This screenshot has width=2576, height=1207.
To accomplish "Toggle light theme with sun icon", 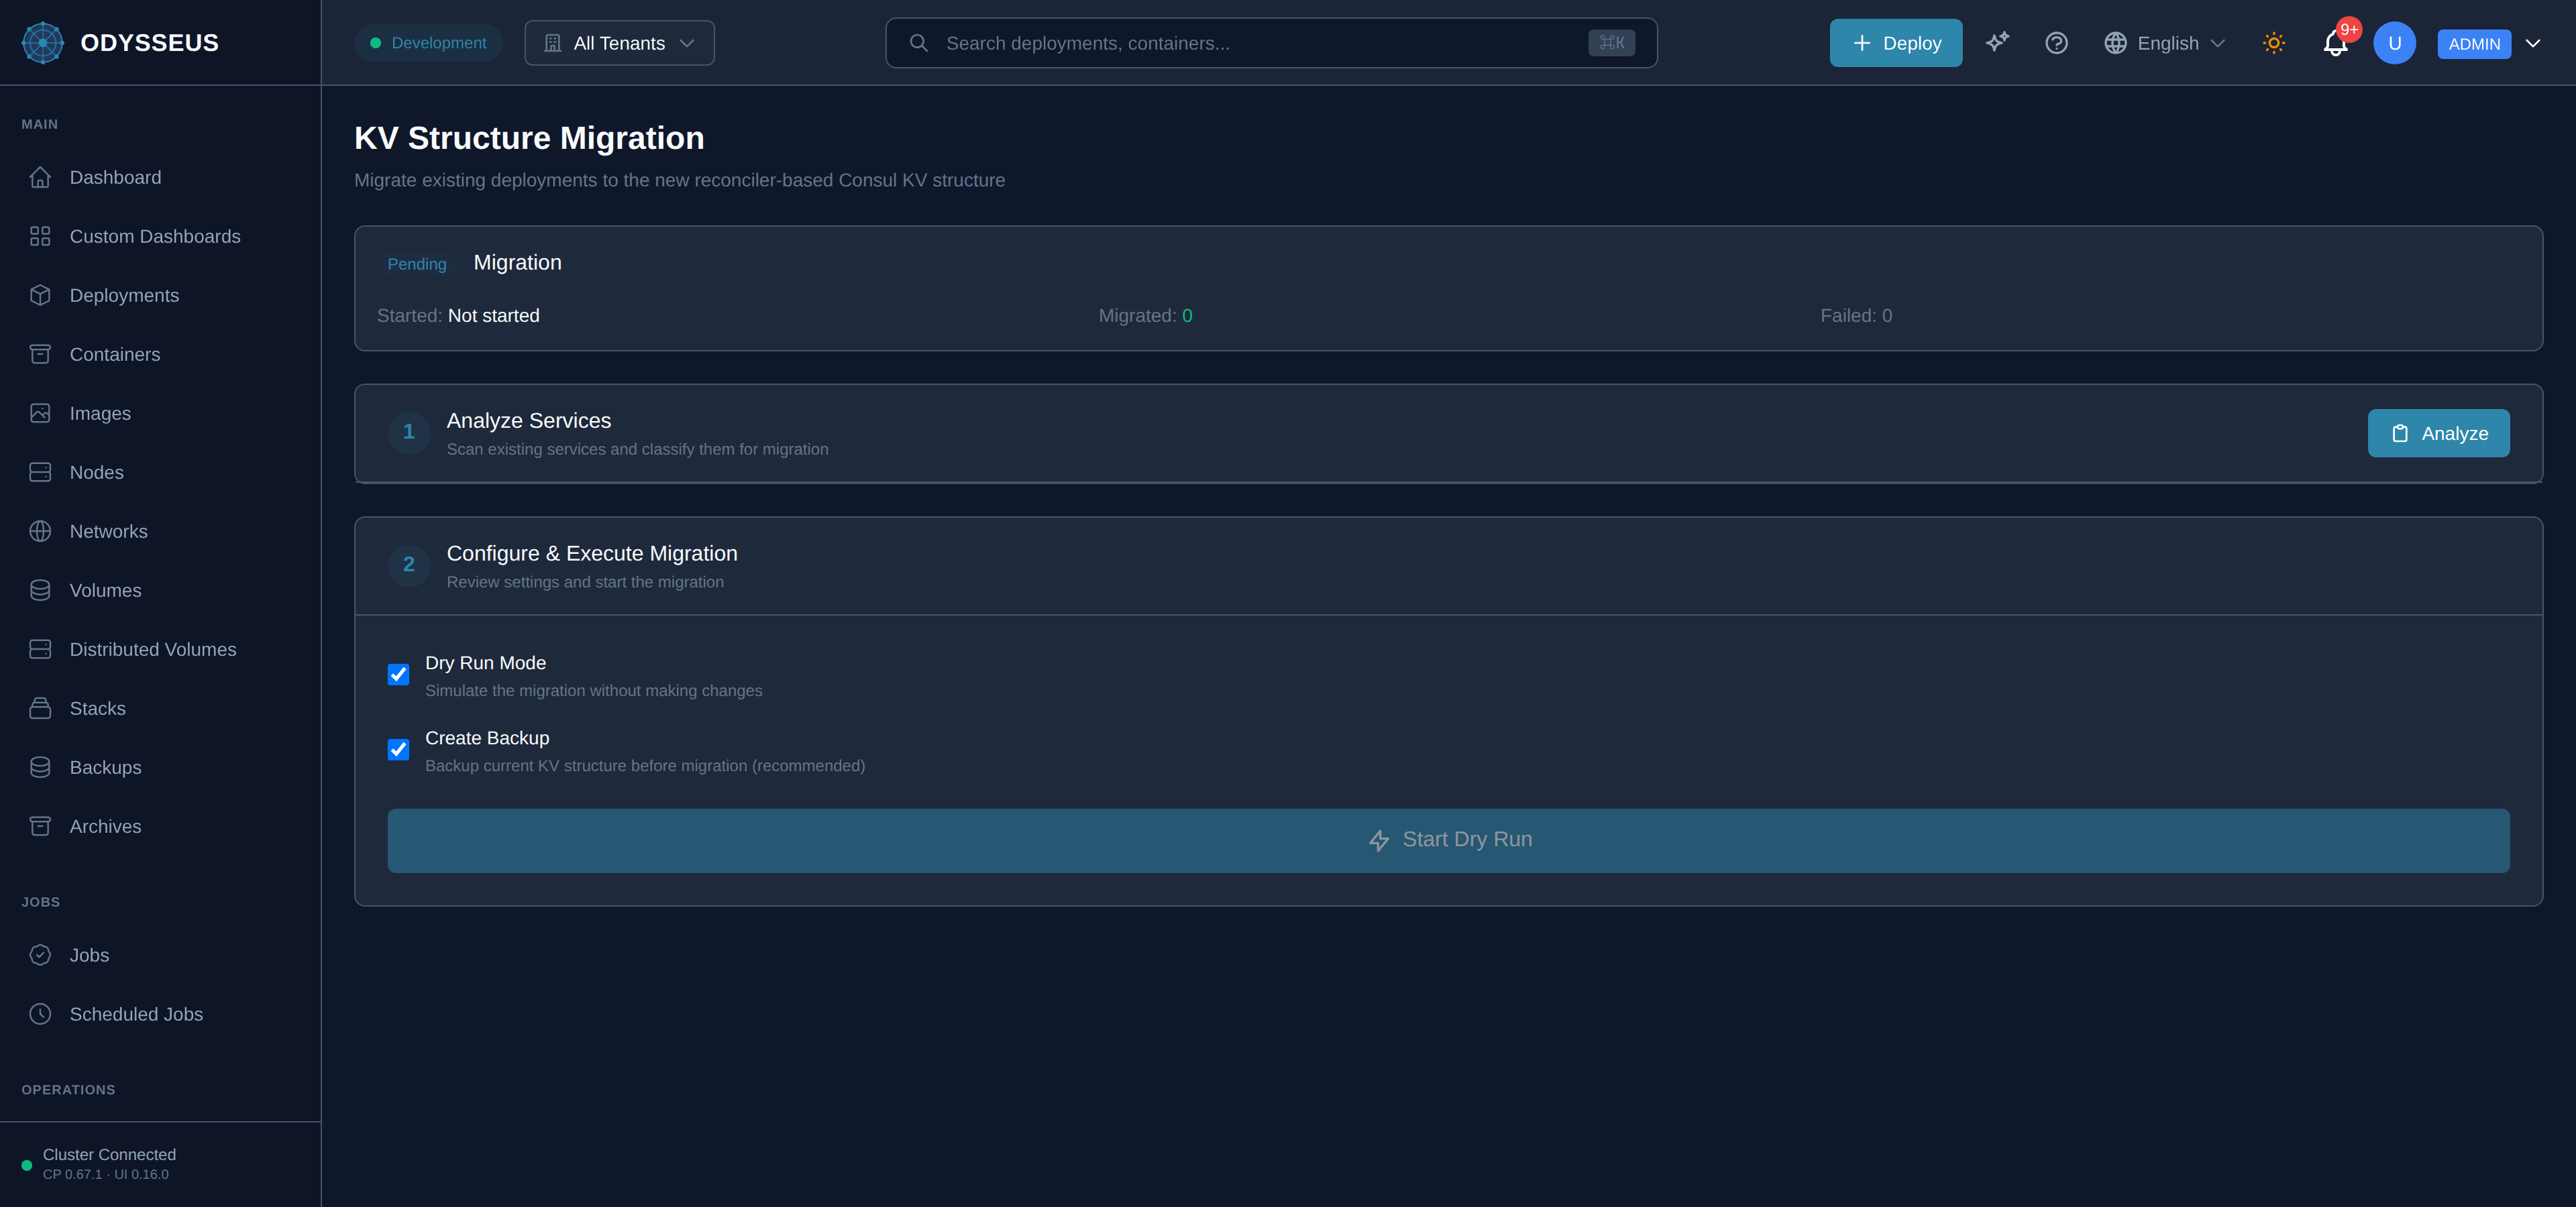I will 2274,43.
